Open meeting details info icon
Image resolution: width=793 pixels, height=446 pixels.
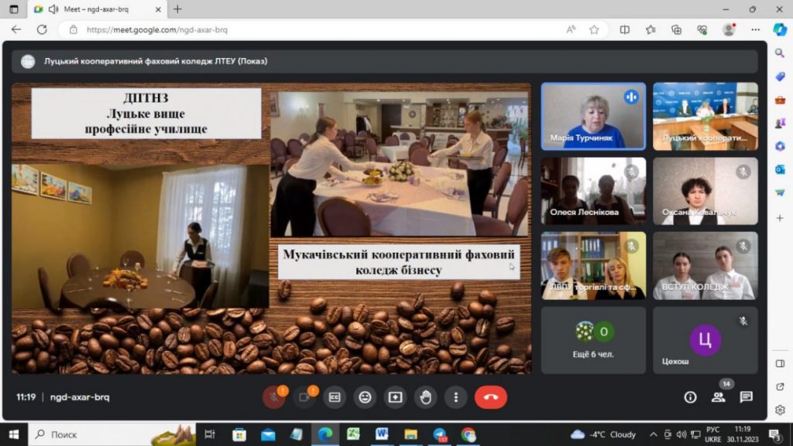click(690, 397)
